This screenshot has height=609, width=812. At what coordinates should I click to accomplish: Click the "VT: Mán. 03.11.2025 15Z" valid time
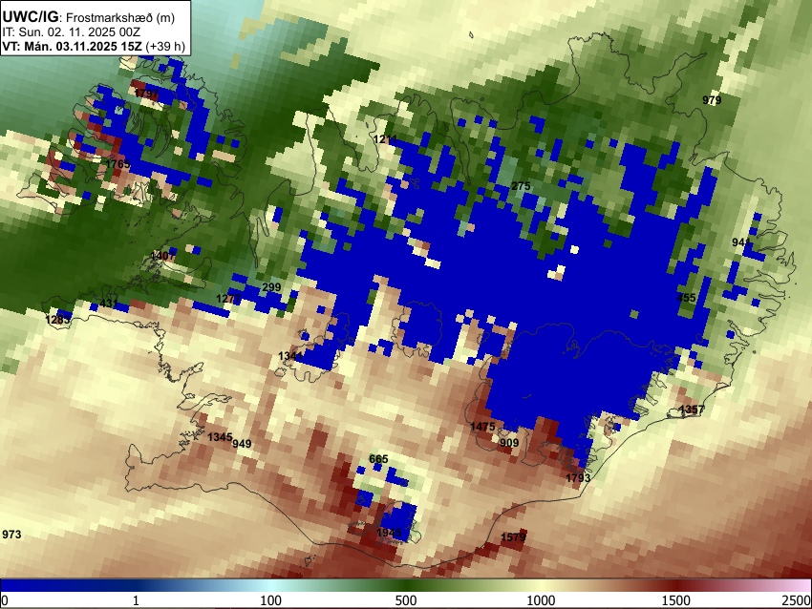click(72, 47)
